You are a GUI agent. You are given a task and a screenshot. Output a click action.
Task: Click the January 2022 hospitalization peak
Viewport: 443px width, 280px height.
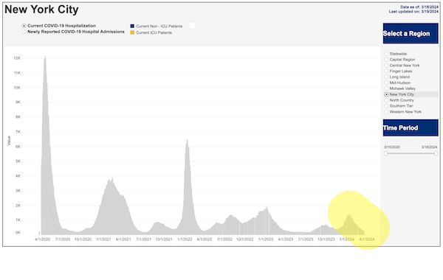[187, 140]
